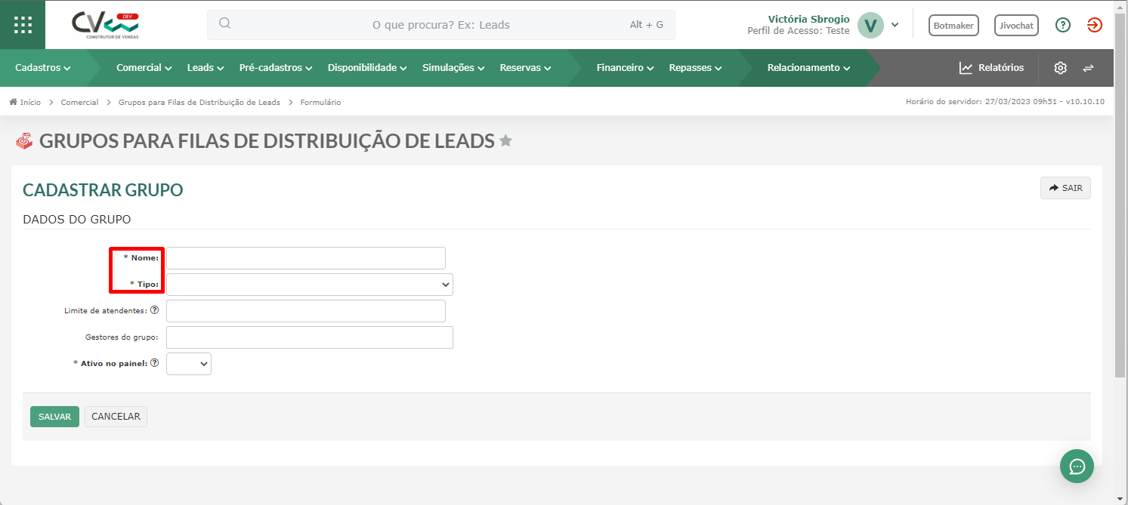Open the Reservas menu
Screen dimensions: 1128x505
(525, 68)
